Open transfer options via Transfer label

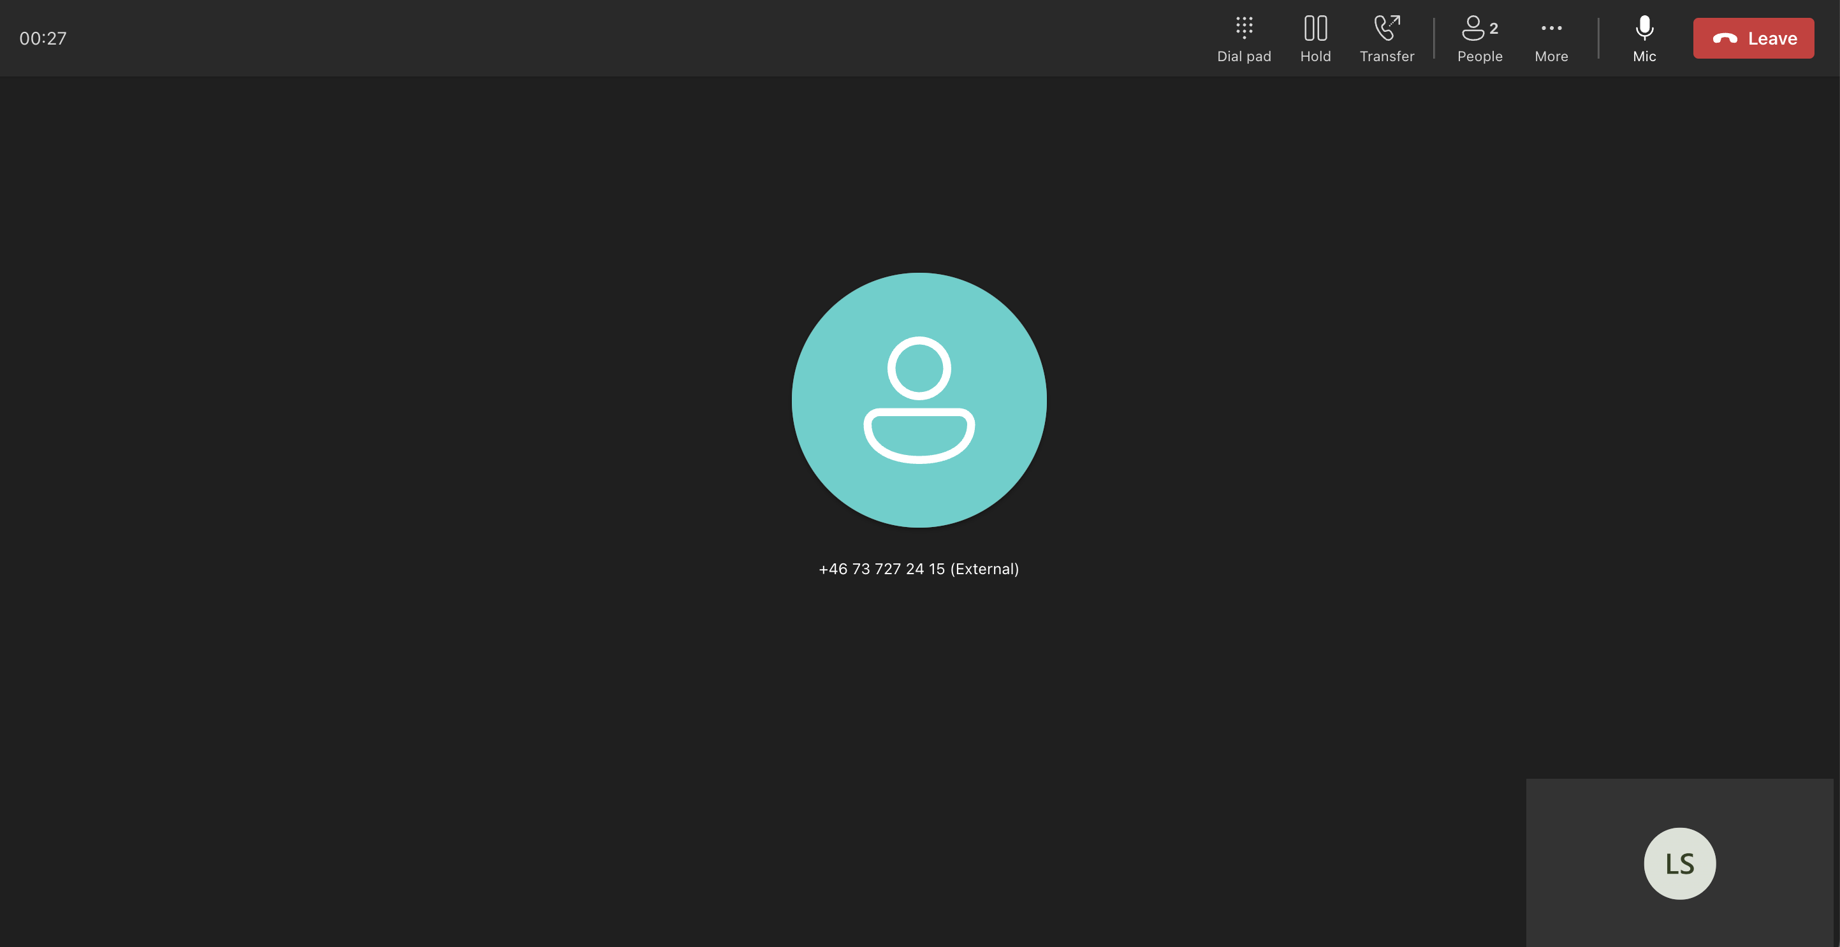tap(1387, 57)
